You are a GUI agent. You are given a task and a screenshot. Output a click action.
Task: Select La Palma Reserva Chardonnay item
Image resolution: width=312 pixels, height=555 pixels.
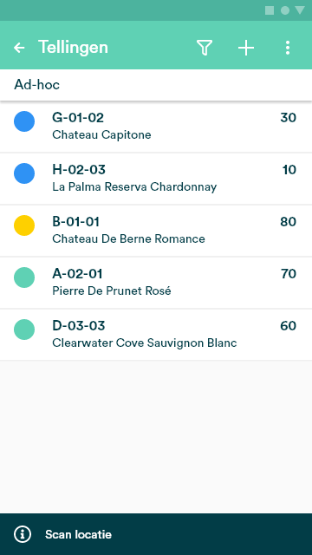coord(156,179)
